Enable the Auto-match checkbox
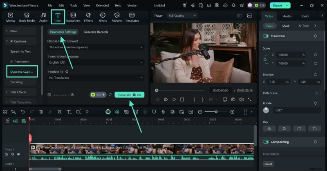 point(49,95)
